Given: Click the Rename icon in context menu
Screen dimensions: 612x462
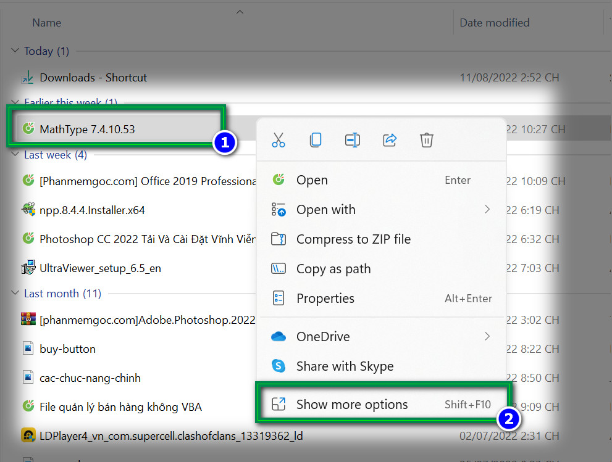Looking at the screenshot, I should 353,140.
